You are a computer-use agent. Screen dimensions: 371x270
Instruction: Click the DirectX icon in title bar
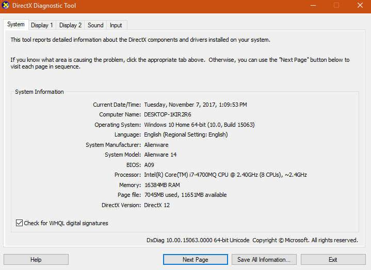pyautogui.click(x=6, y=6)
